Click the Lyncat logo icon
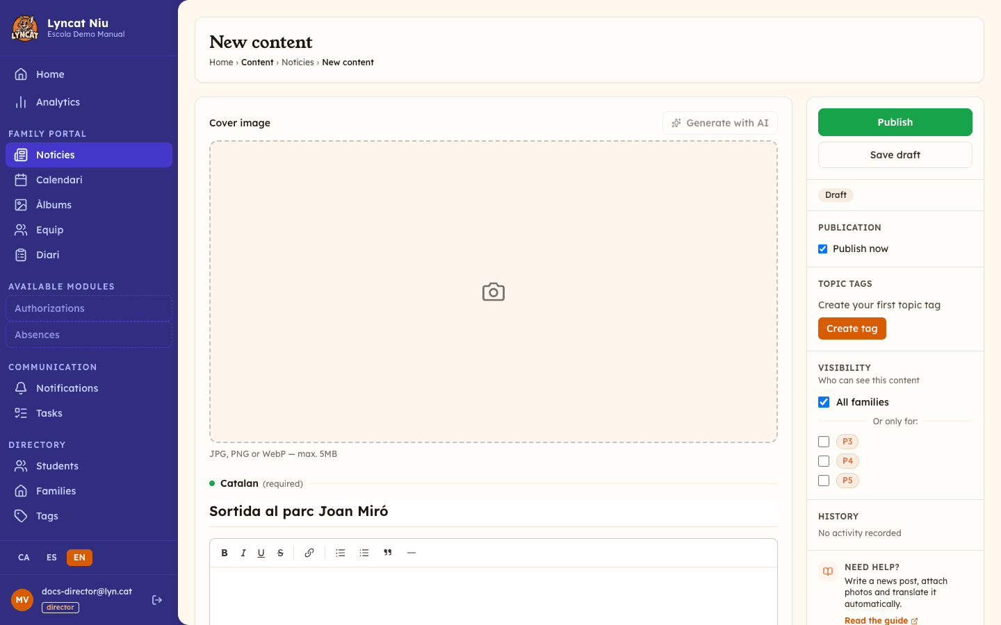The height and width of the screenshot is (625, 1001). pos(25,28)
